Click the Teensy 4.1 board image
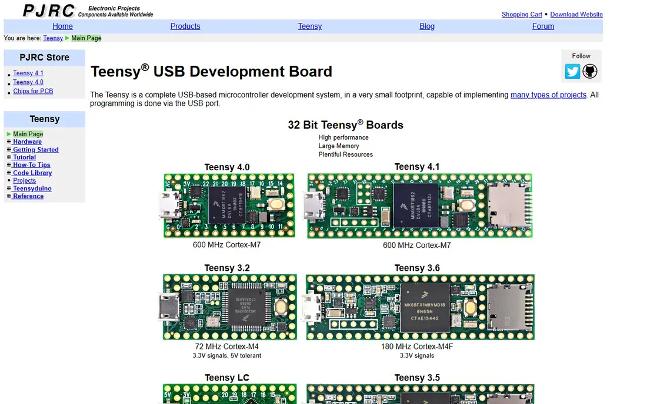This screenshot has width=647, height=404. [418, 206]
